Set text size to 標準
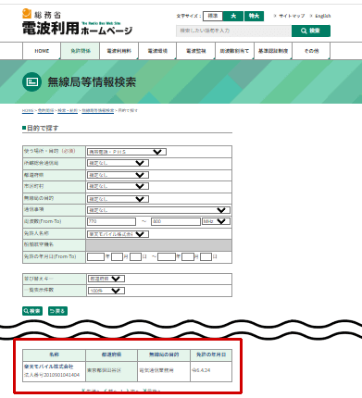 point(213,16)
